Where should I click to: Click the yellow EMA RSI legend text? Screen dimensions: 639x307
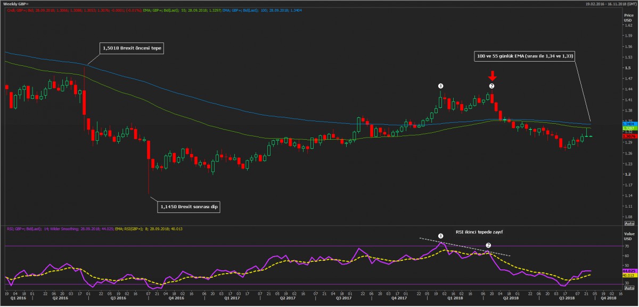[181, 228]
